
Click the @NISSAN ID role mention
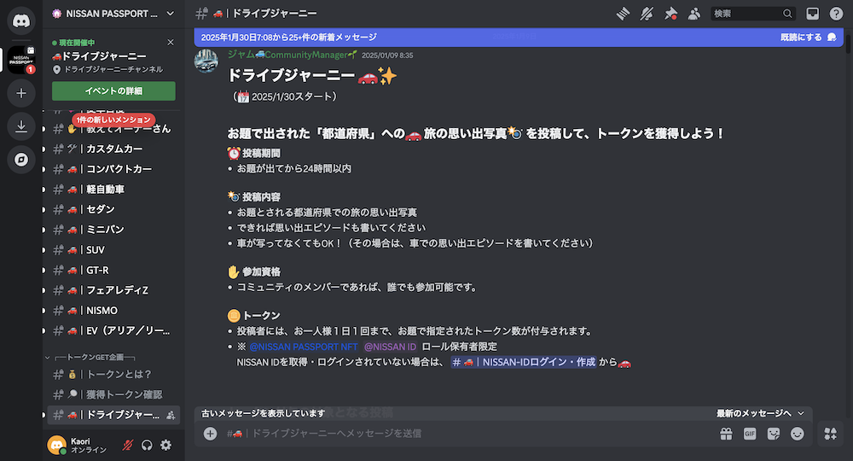(390, 347)
